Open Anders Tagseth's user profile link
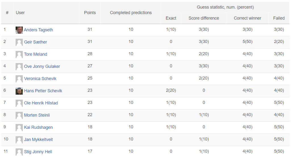 (38, 30)
